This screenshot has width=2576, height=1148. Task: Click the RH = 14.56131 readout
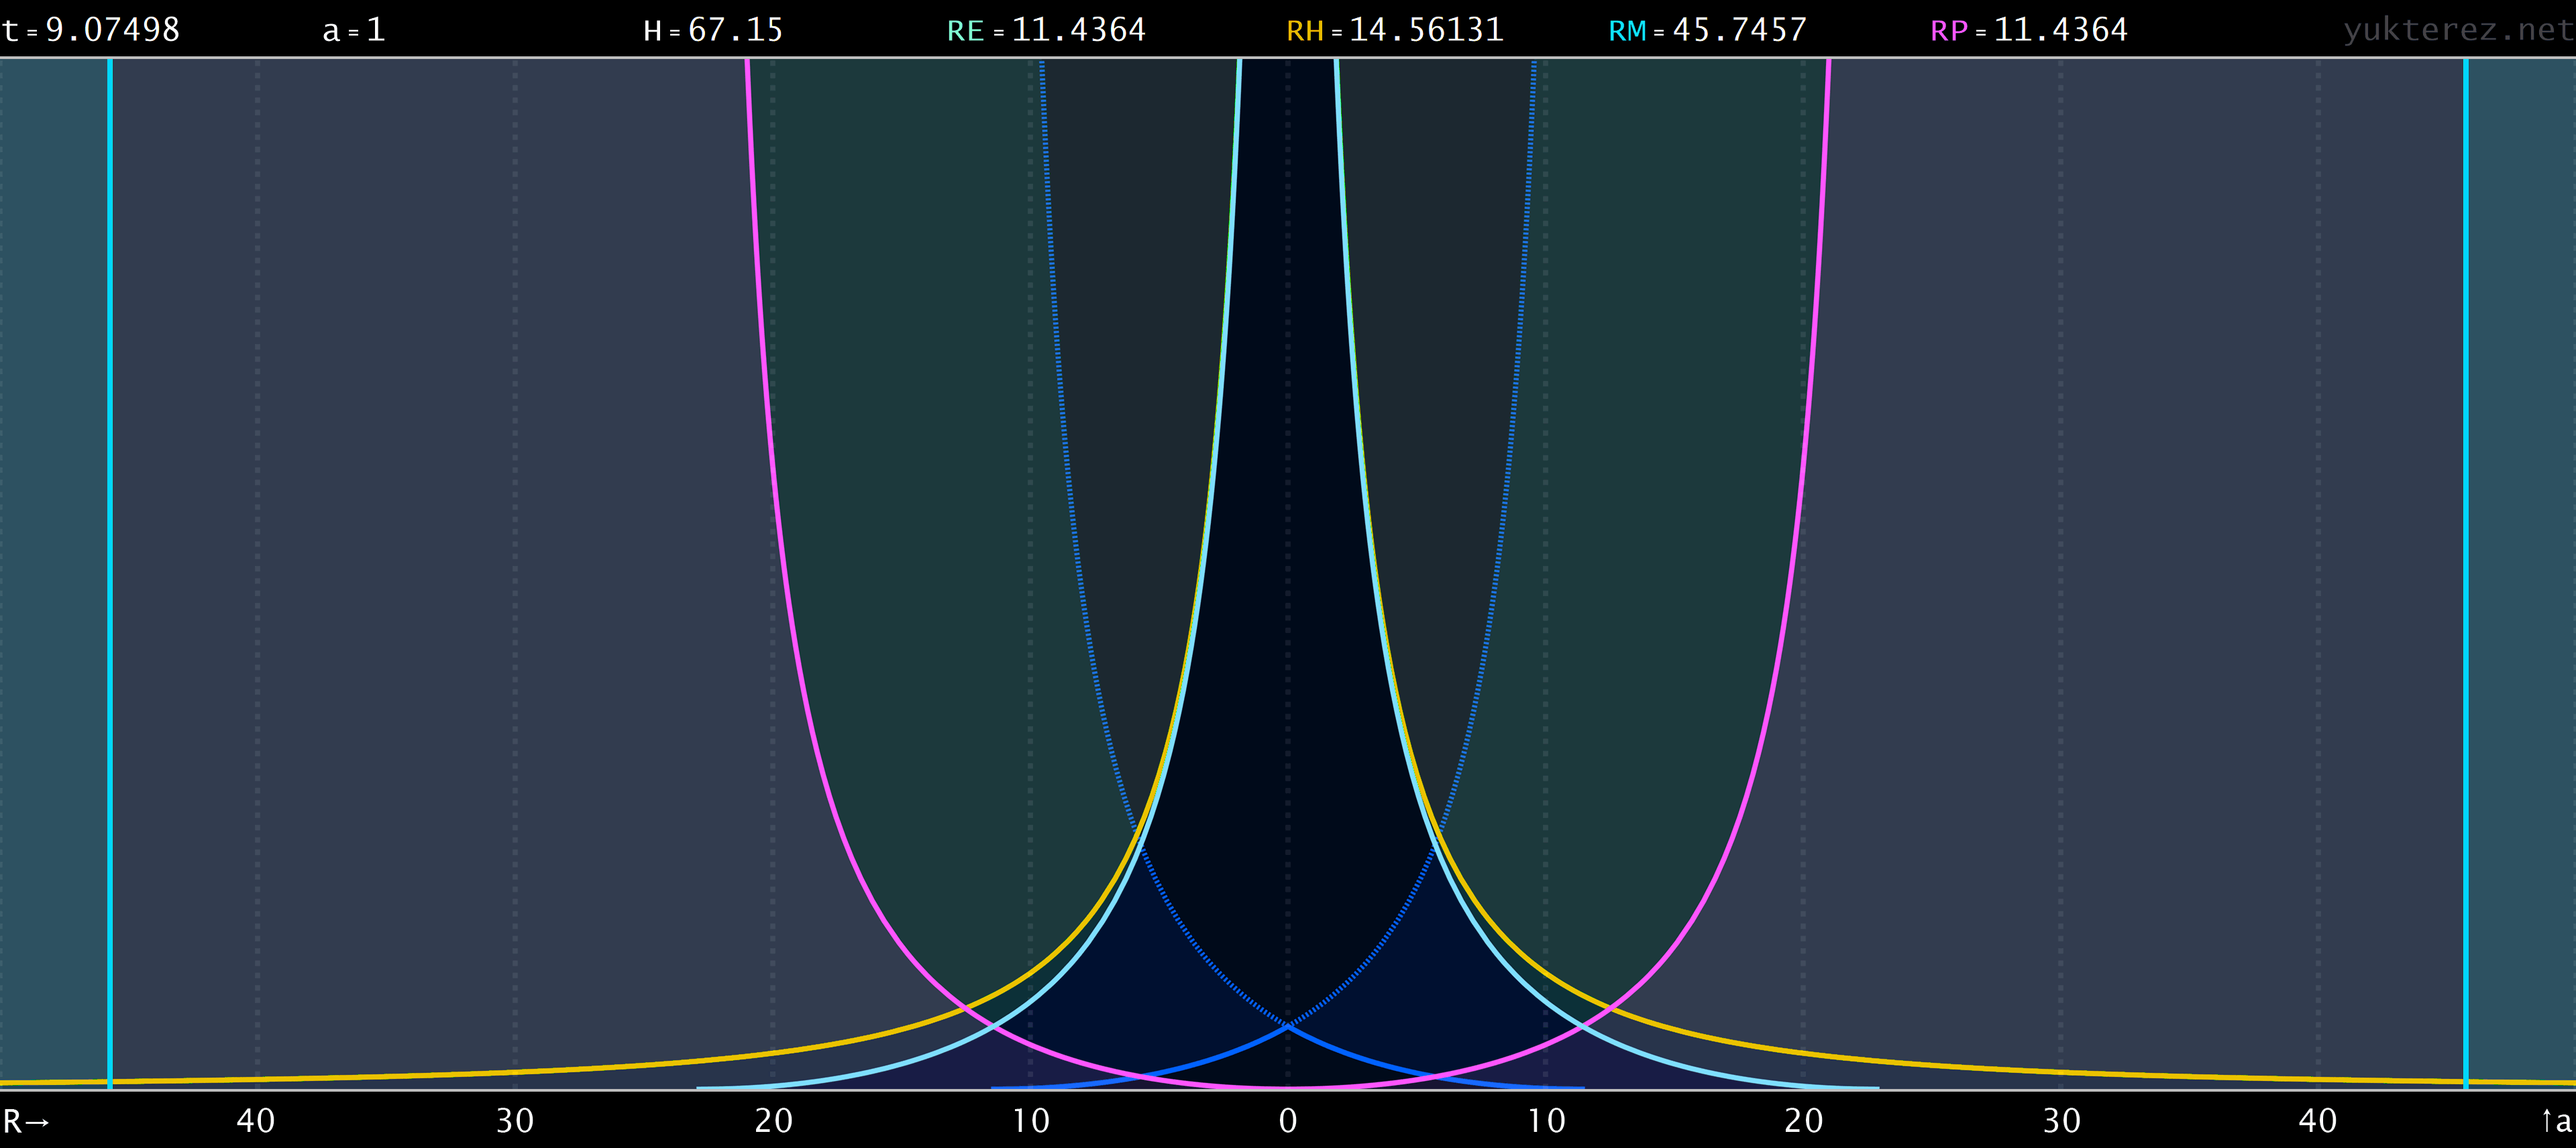click(1395, 30)
